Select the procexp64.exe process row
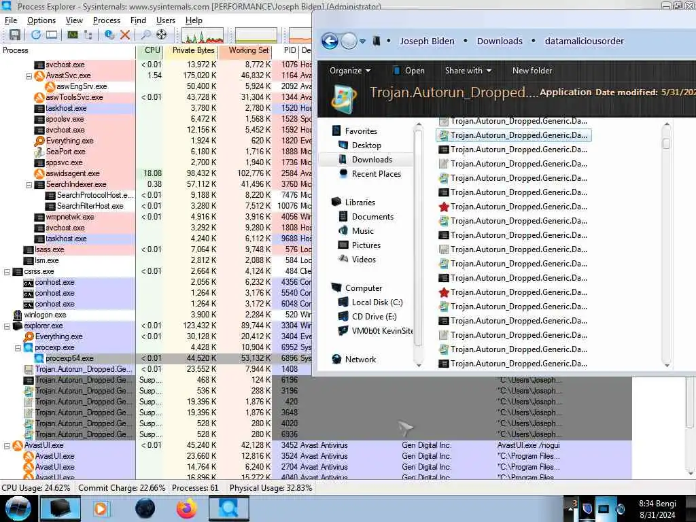The height and width of the screenshot is (522, 696). (x=156, y=359)
